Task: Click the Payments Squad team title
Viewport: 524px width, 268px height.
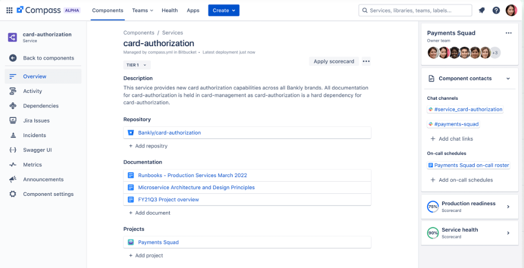Action: pyautogui.click(x=451, y=33)
